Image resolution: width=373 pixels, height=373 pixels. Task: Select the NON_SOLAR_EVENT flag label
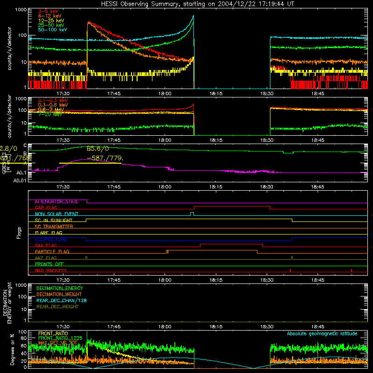tap(56, 214)
